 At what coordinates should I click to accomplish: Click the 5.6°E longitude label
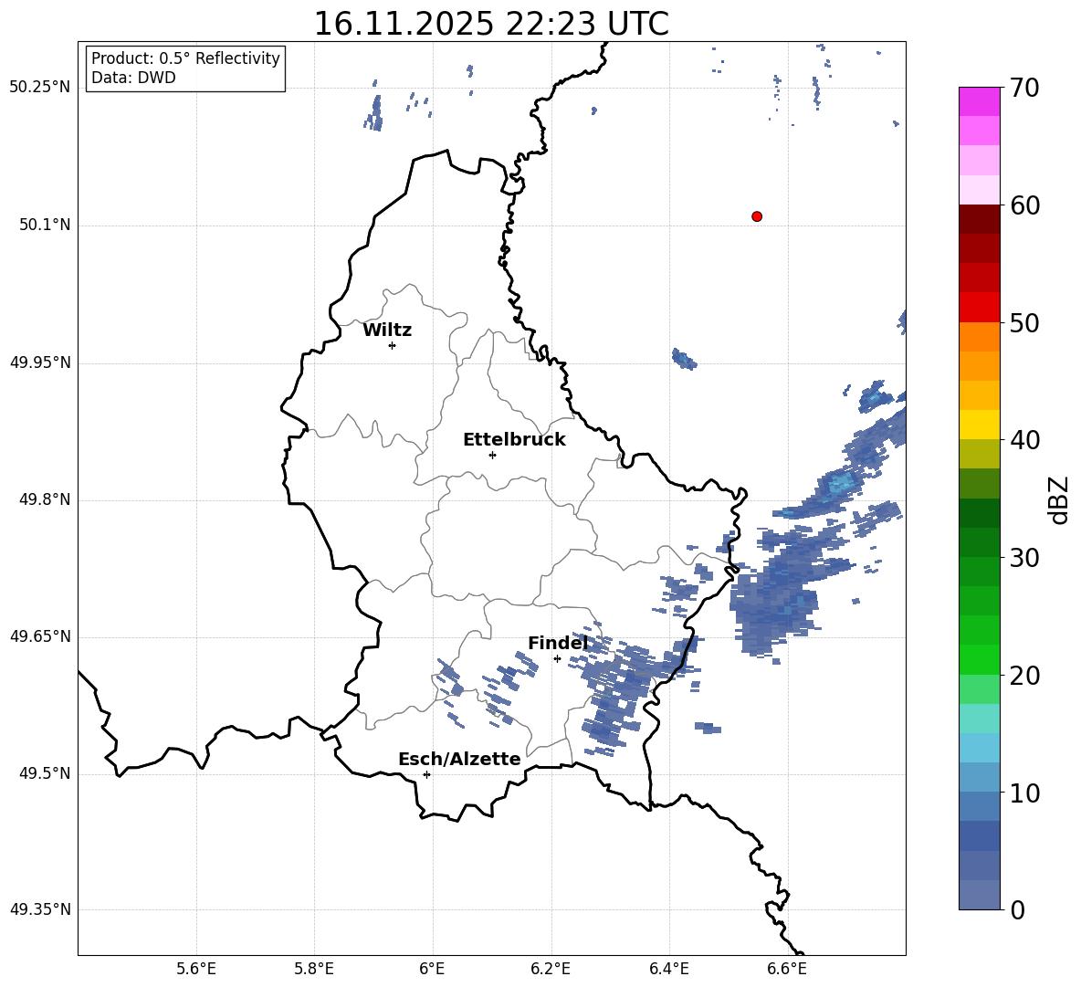click(x=195, y=969)
